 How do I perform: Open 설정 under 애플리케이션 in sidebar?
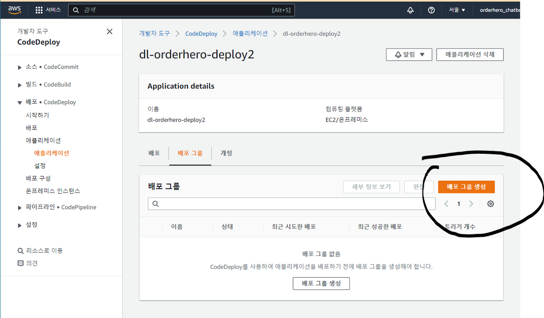click(40, 165)
